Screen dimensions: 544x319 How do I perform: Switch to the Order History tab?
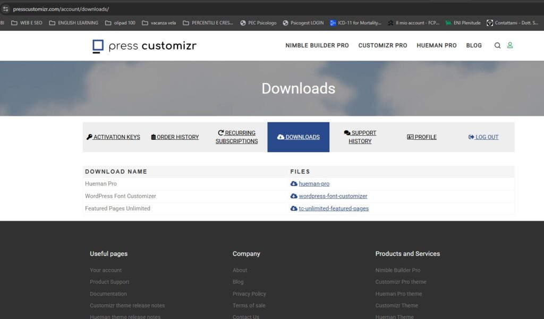[x=175, y=137]
